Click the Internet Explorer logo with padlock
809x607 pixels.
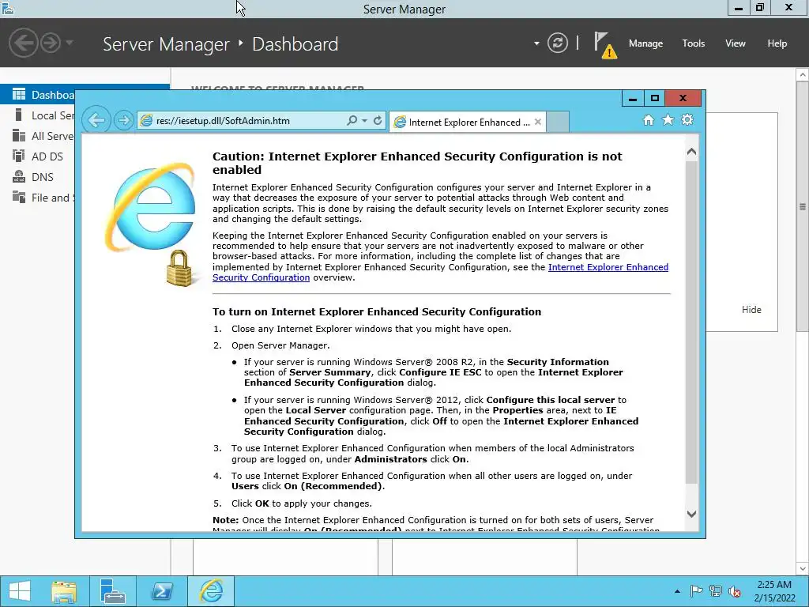[151, 224]
